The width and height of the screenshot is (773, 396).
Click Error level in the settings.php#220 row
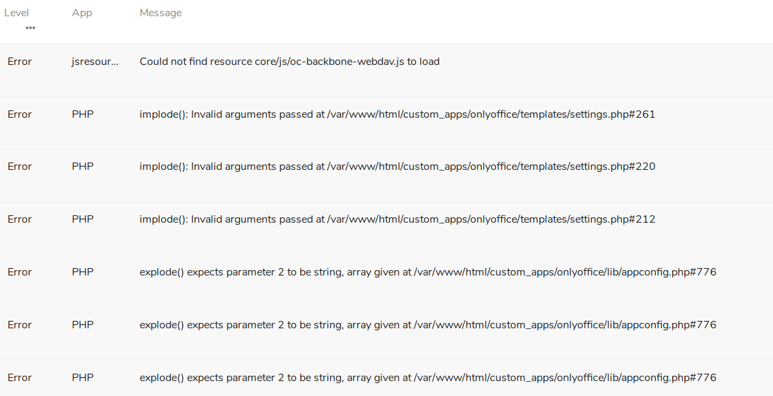20,167
